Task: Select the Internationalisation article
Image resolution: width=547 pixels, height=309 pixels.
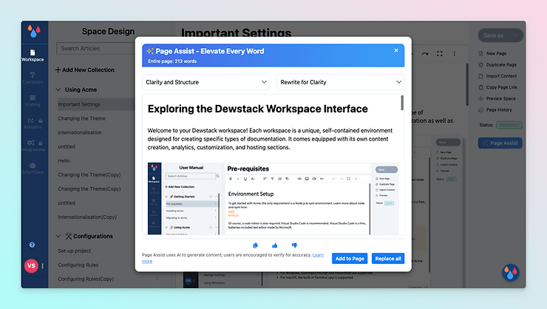Action: [x=80, y=132]
